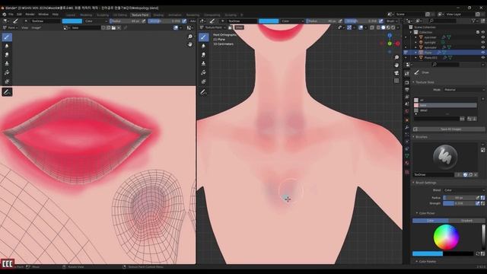This screenshot has height=274, width=487.
Task: Select the Annotate tool in the image editor toolbar
Action: (x=7, y=92)
